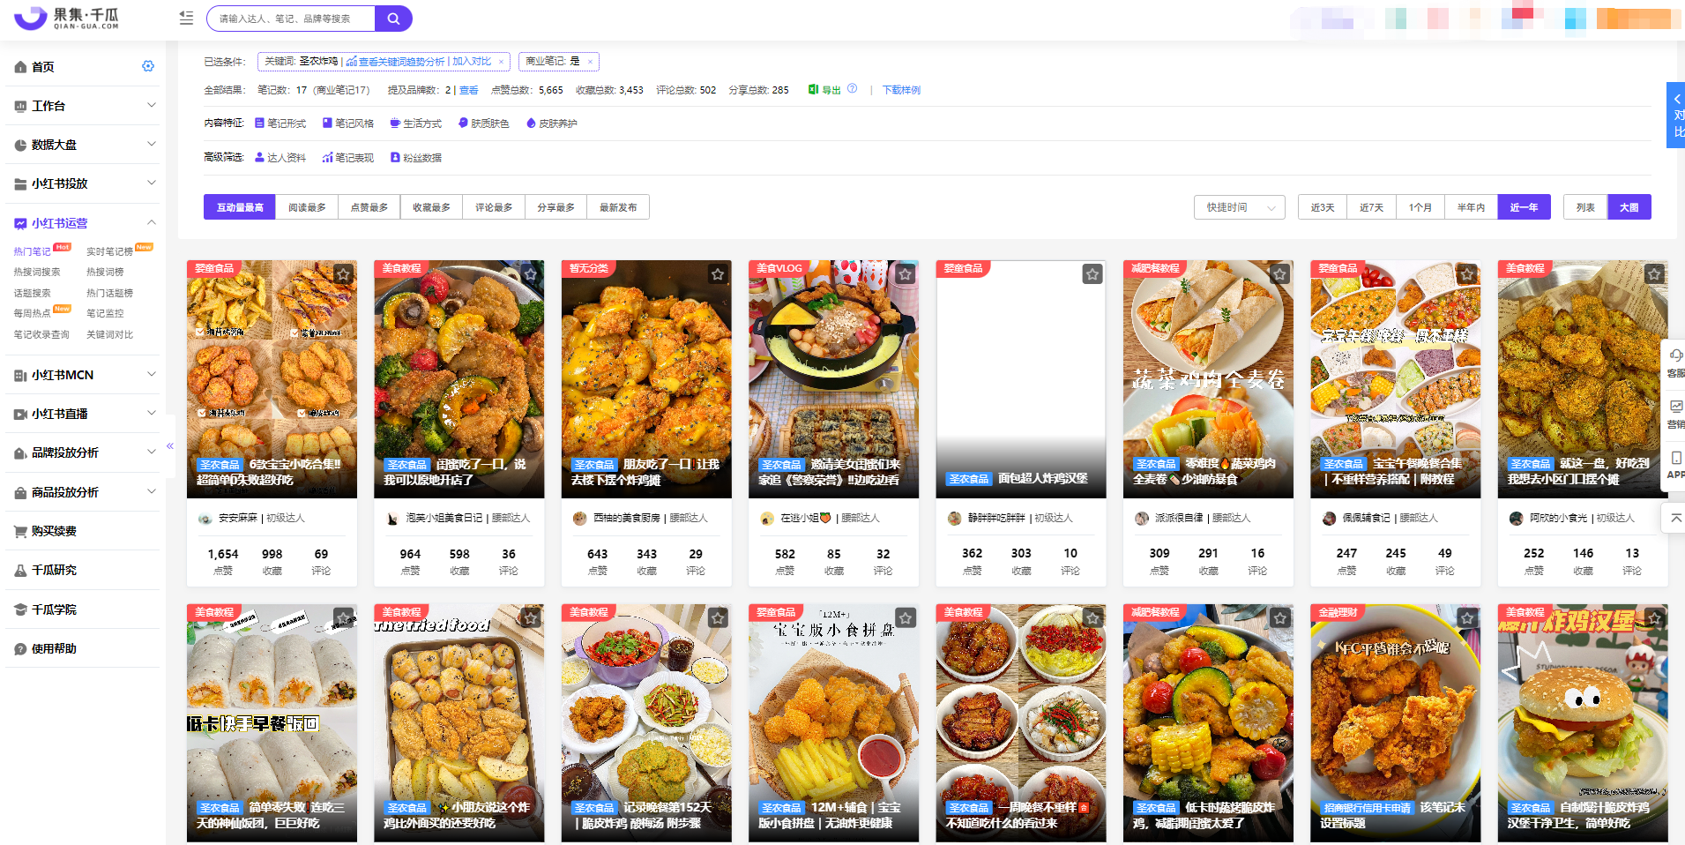
Task: Collapse sidebar with the double-arrow handle
Action: (x=170, y=446)
